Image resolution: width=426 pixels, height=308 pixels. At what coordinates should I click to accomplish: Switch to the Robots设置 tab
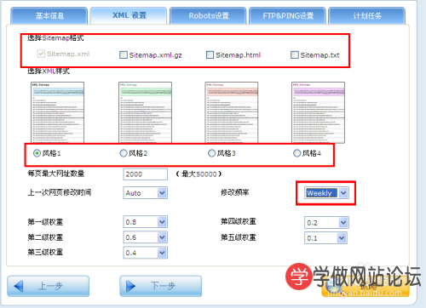tap(209, 16)
